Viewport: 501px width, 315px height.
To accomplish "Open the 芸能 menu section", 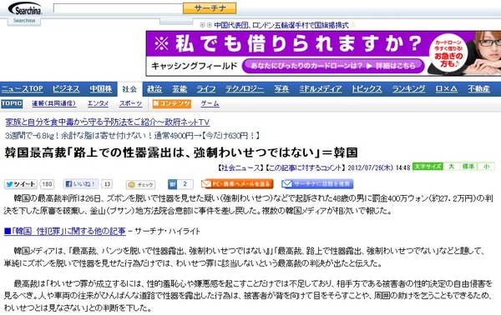I will click(x=180, y=89).
